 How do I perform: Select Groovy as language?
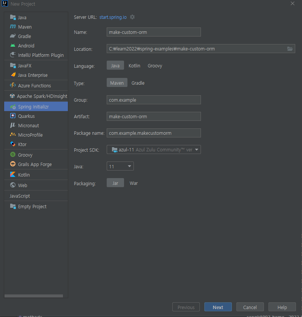coord(155,66)
